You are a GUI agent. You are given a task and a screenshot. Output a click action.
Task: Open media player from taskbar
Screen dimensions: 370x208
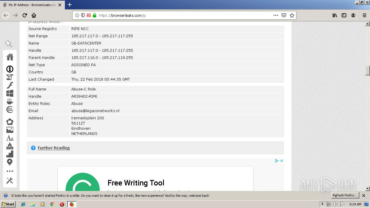coord(42,204)
